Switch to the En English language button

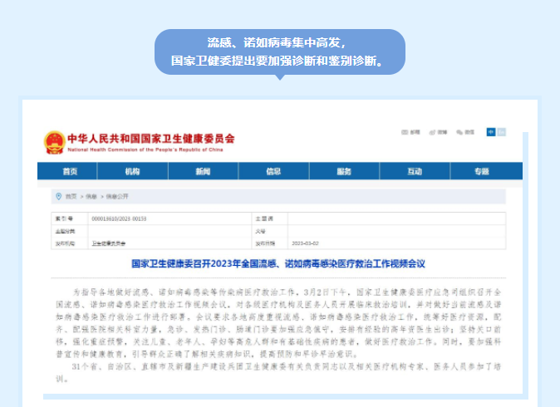[501, 132]
